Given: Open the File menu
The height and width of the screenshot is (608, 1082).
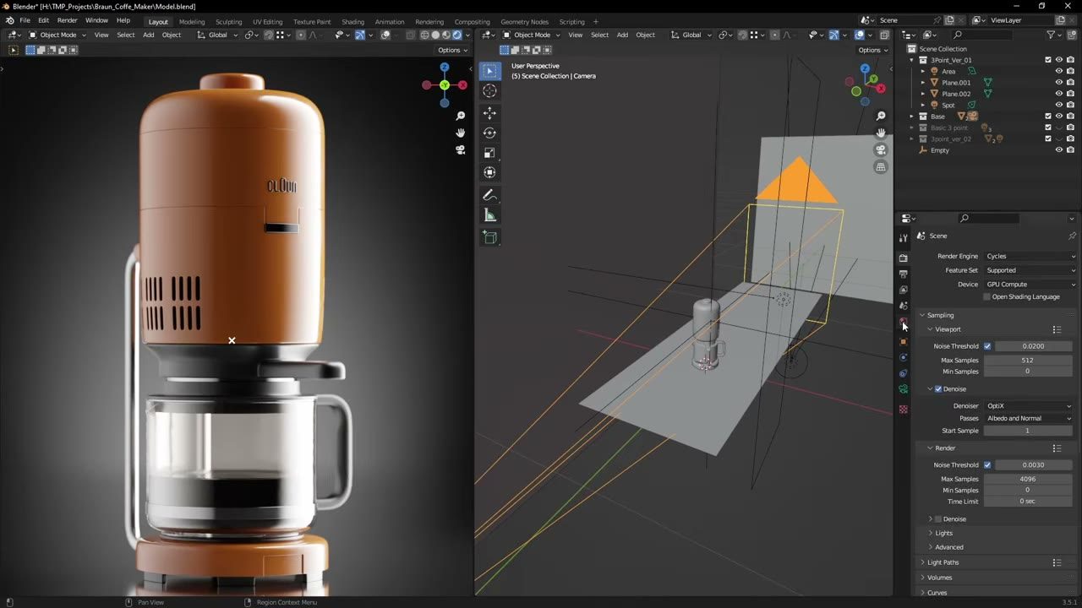Looking at the screenshot, I should tap(25, 20).
